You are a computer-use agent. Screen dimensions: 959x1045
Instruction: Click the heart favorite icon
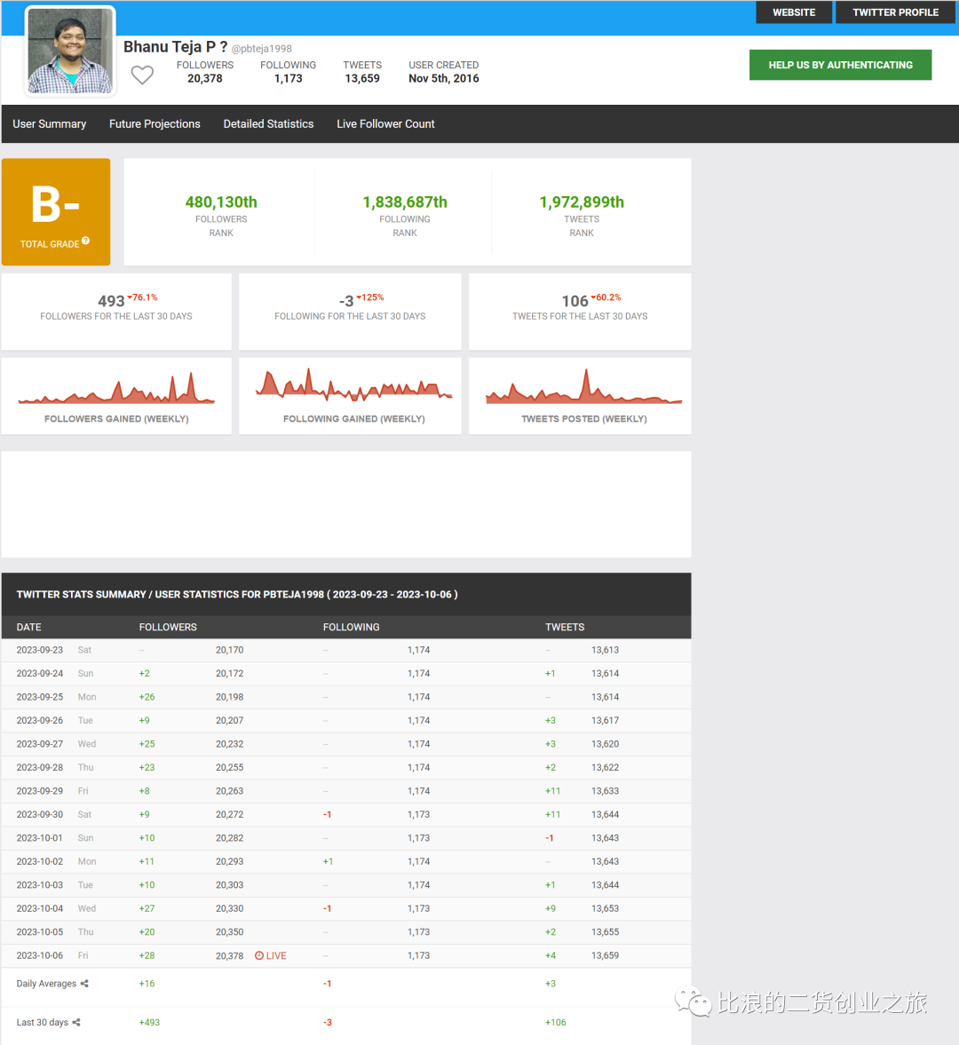coord(142,75)
